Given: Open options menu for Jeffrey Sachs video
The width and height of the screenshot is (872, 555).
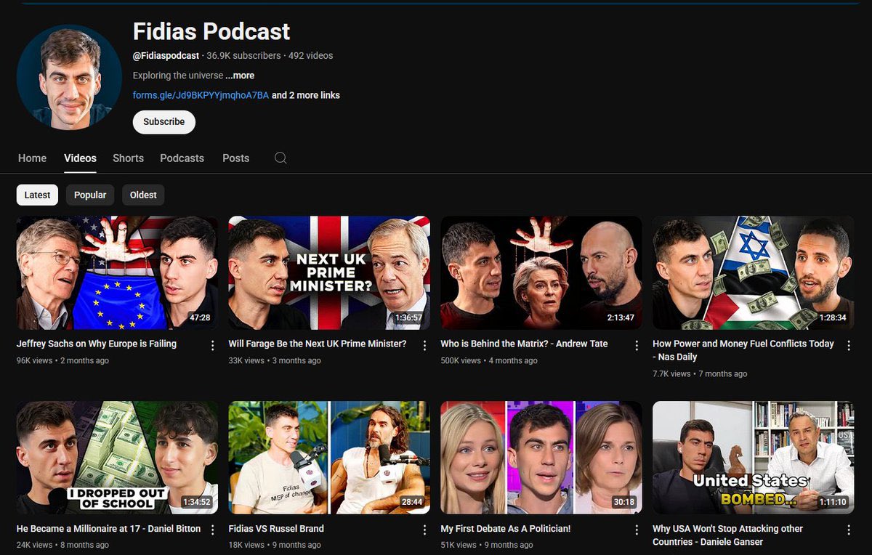Looking at the screenshot, I should (213, 346).
